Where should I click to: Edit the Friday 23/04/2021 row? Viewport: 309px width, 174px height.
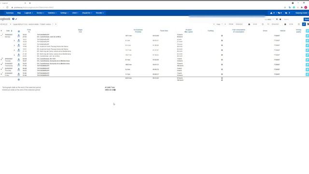(x=307, y=74)
